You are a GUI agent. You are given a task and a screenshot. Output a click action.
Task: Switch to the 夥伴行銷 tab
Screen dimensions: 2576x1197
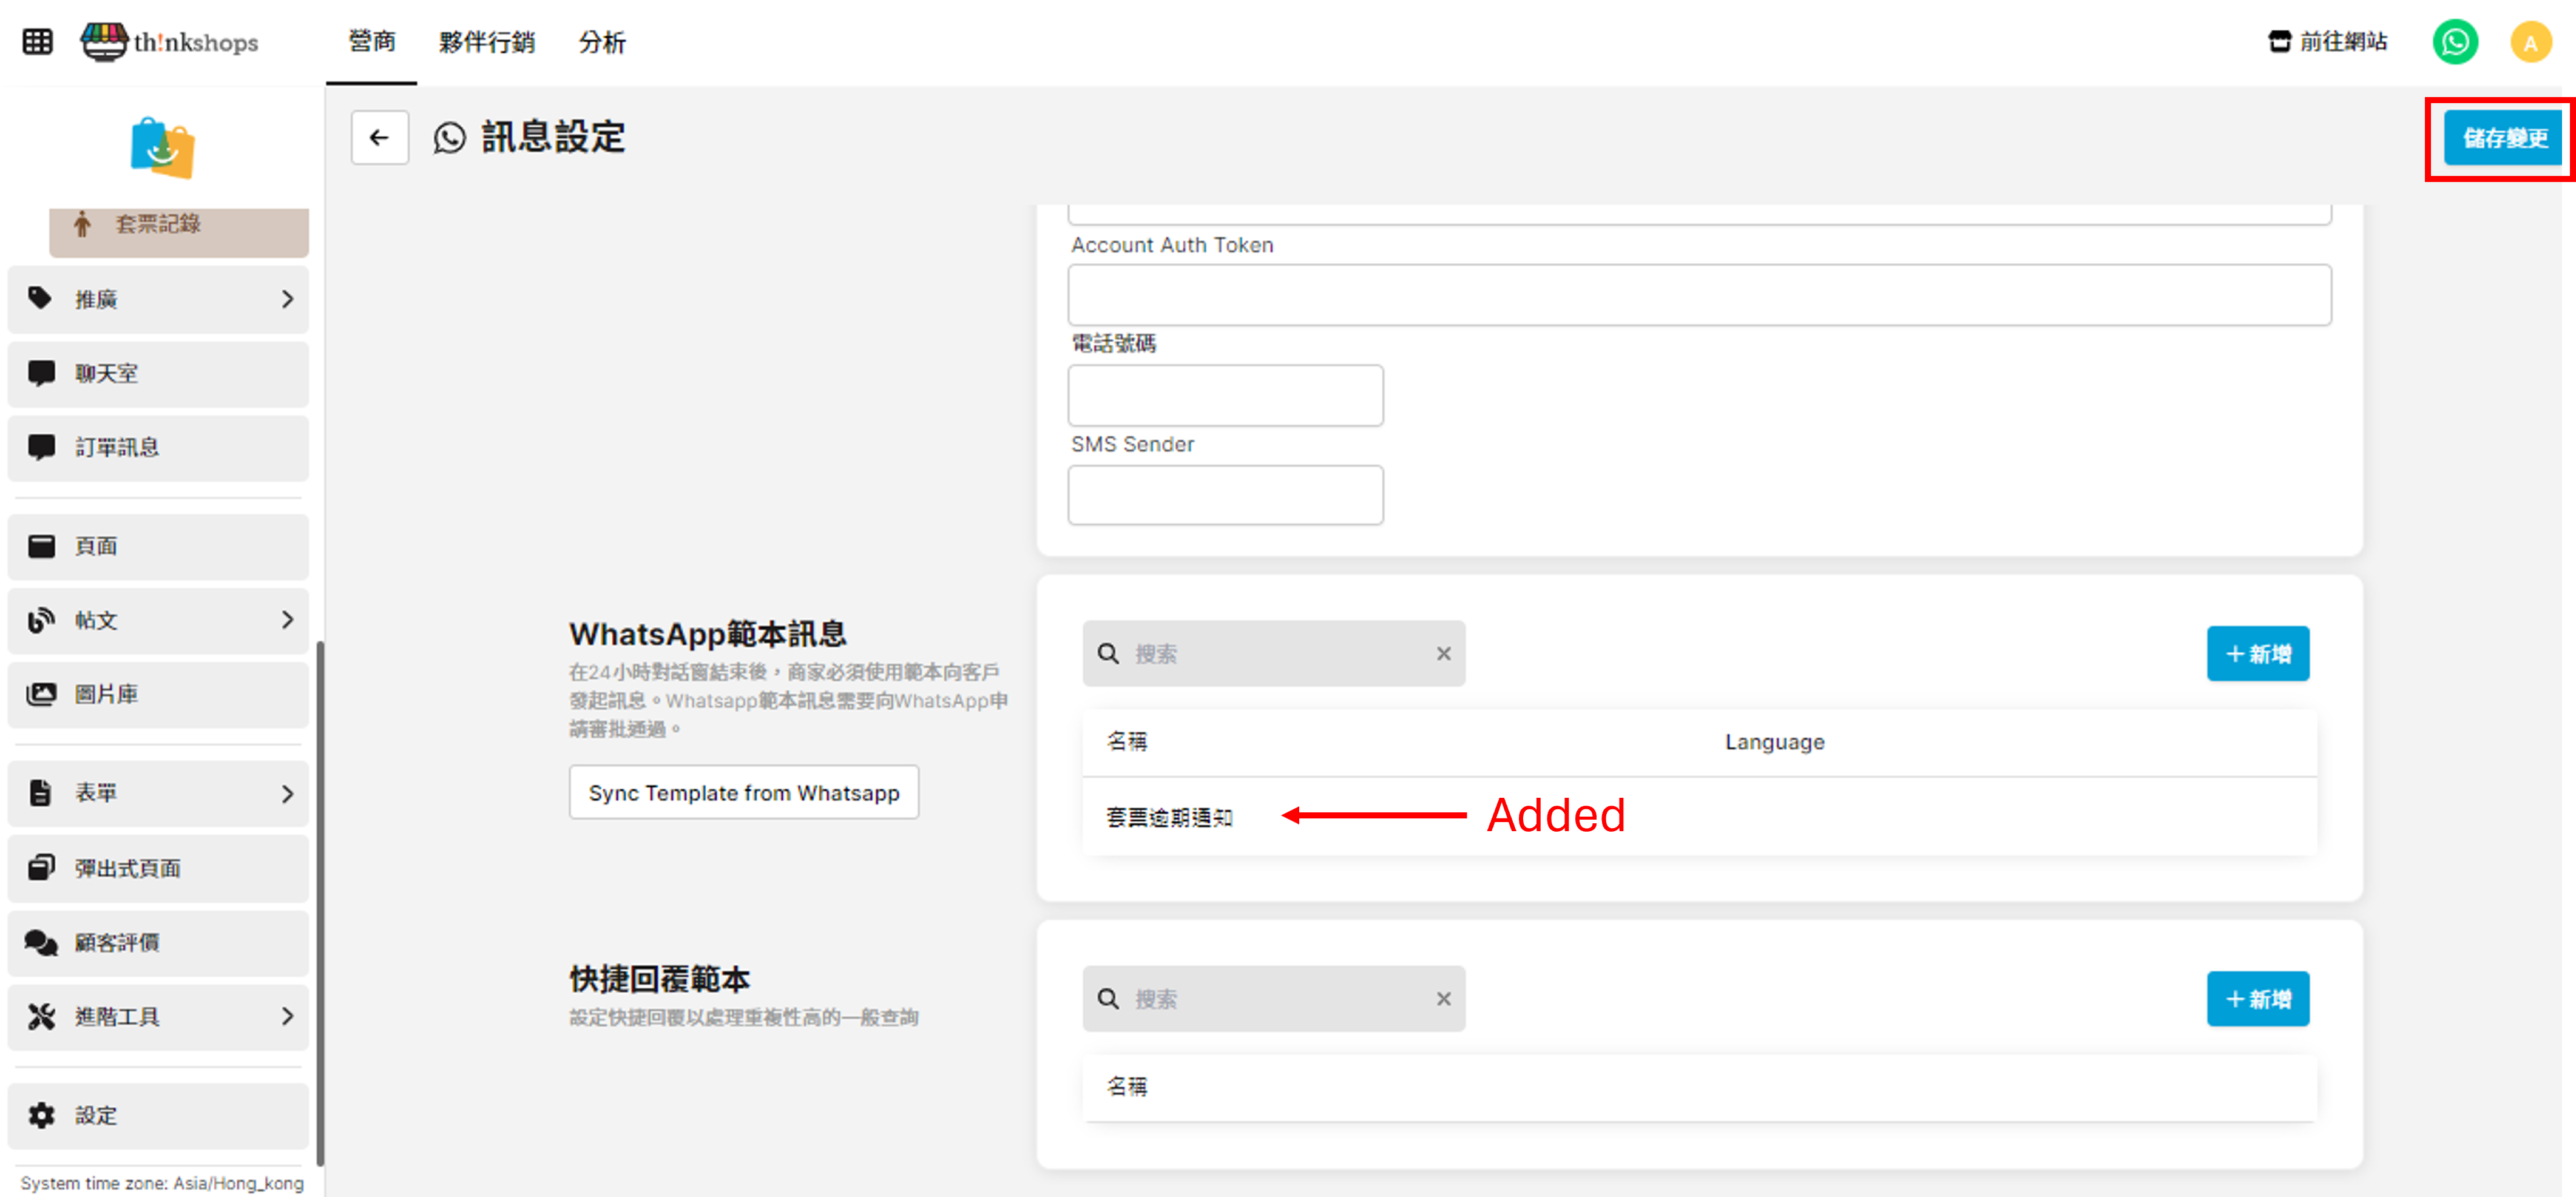click(487, 42)
